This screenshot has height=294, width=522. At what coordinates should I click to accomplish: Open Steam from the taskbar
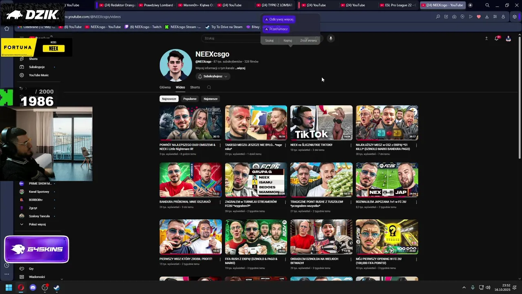click(57, 287)
